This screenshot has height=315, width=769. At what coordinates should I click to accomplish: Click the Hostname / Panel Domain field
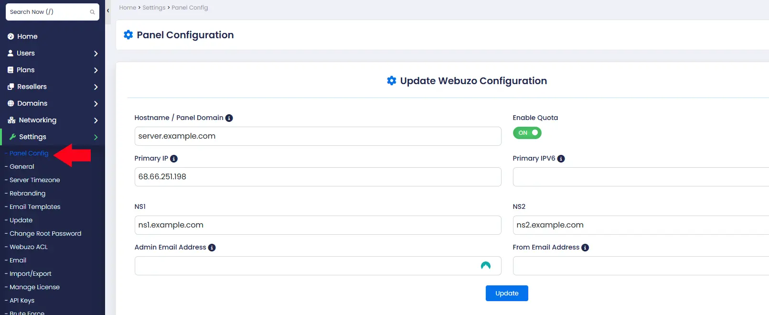318,136
